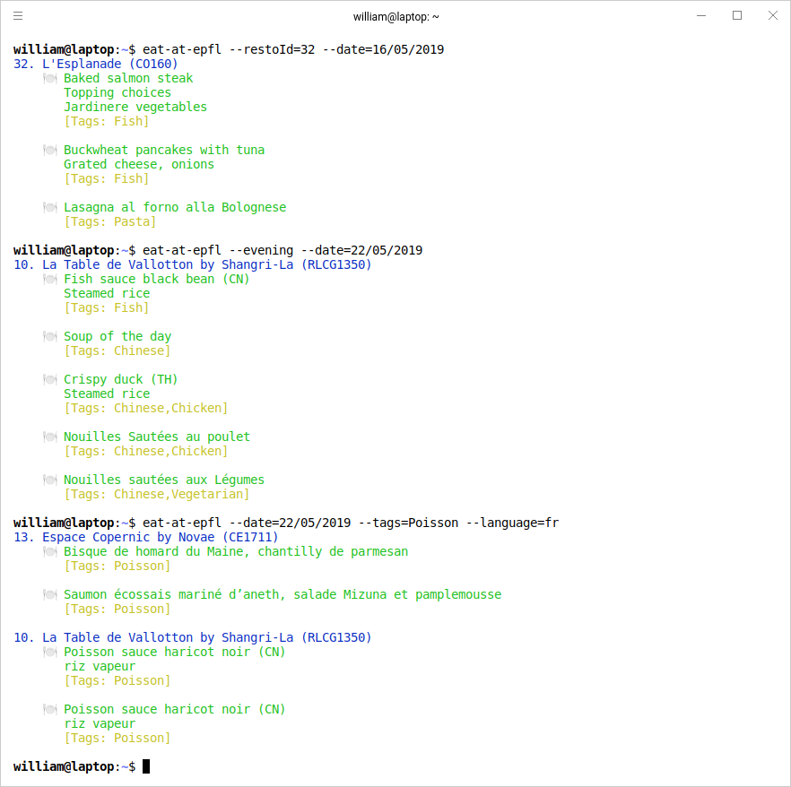Image resolution: width=791 pixels, height=787 pixels.
Task: Click the Jardinere vegetables line
Action: point(135,108)
